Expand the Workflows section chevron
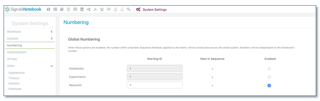The height and width of the screenshot is (101, 320). pyautogui.click(x=52, y=32)
